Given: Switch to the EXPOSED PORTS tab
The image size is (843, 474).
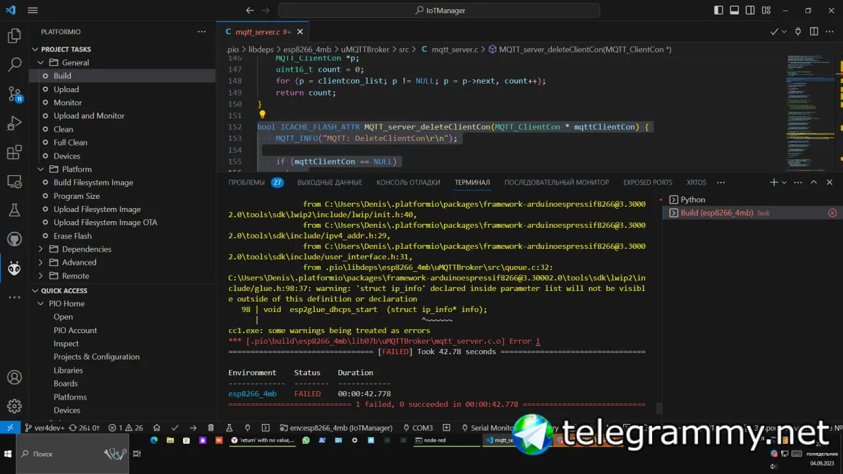Looking at the screenshot, I should click(648, 182).
